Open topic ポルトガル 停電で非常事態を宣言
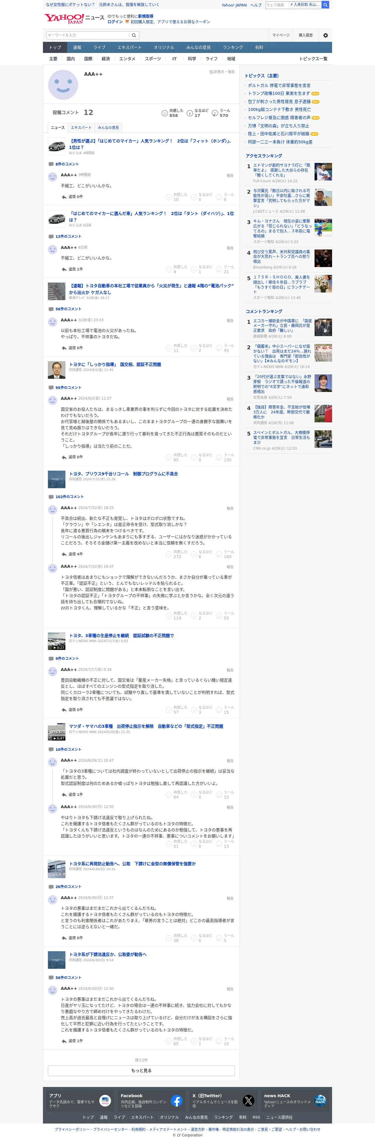Image resolution: width=375 pixels, height=1144 pixels. click(x=279, y=85)
